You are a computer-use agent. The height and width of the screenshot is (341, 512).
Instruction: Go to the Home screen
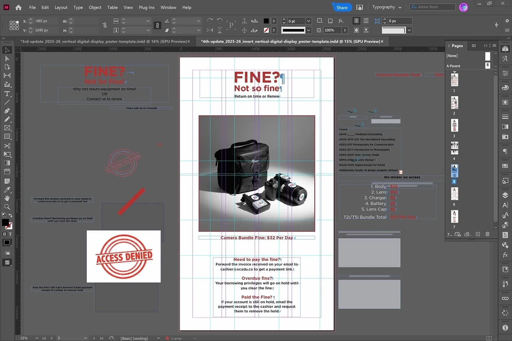coord(18,7)
